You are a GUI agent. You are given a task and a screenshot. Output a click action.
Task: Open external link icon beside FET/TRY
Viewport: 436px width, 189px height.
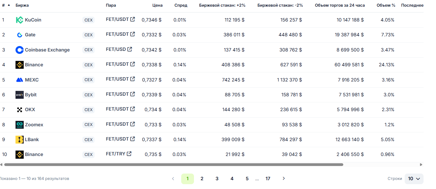point(129,154)
